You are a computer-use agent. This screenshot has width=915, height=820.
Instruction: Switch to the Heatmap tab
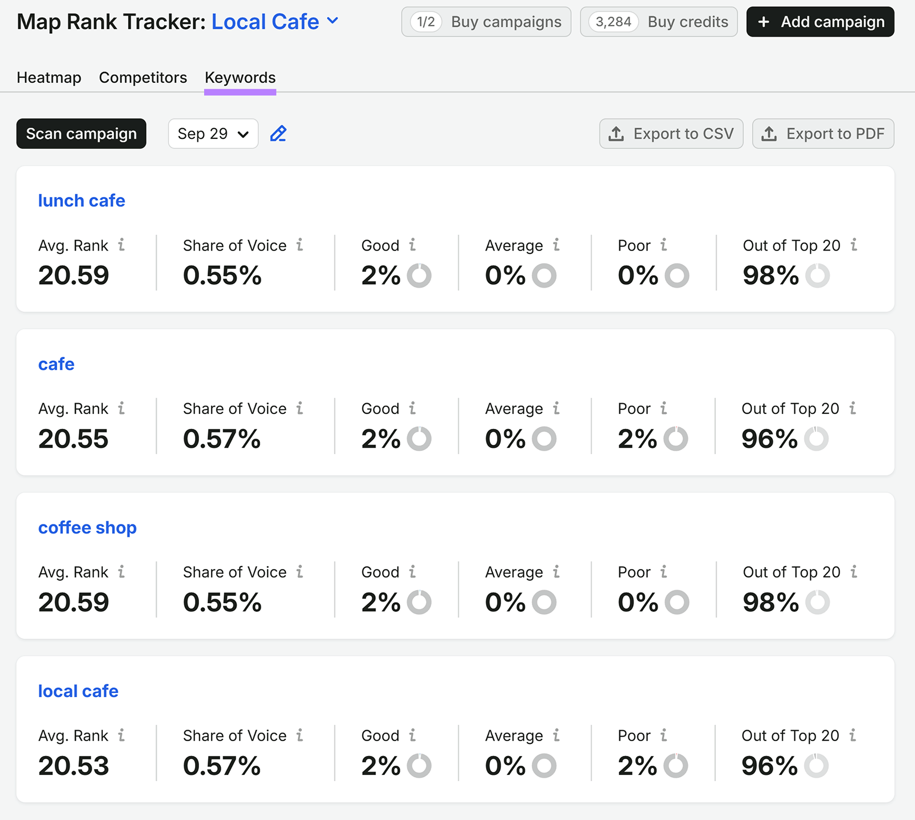pyautogui.click(x=49, y=78)
